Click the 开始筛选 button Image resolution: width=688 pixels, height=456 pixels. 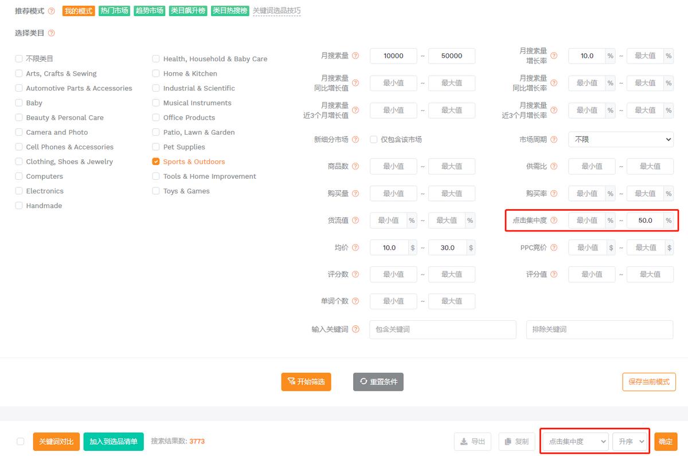306,382
